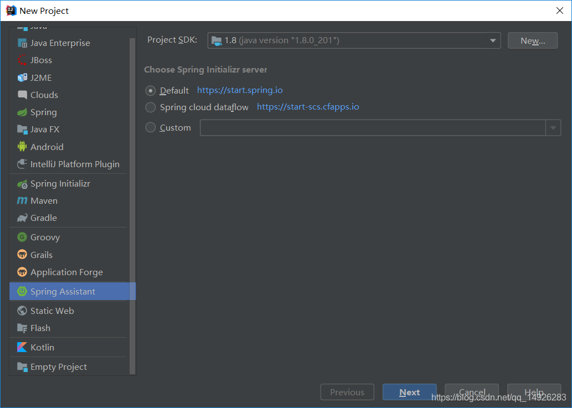Click the Flash folder icon
This screenshot has width=572, height=408.
pos(22,328)
